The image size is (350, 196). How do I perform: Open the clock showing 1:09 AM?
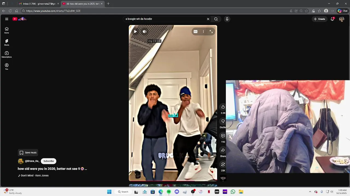342,192
